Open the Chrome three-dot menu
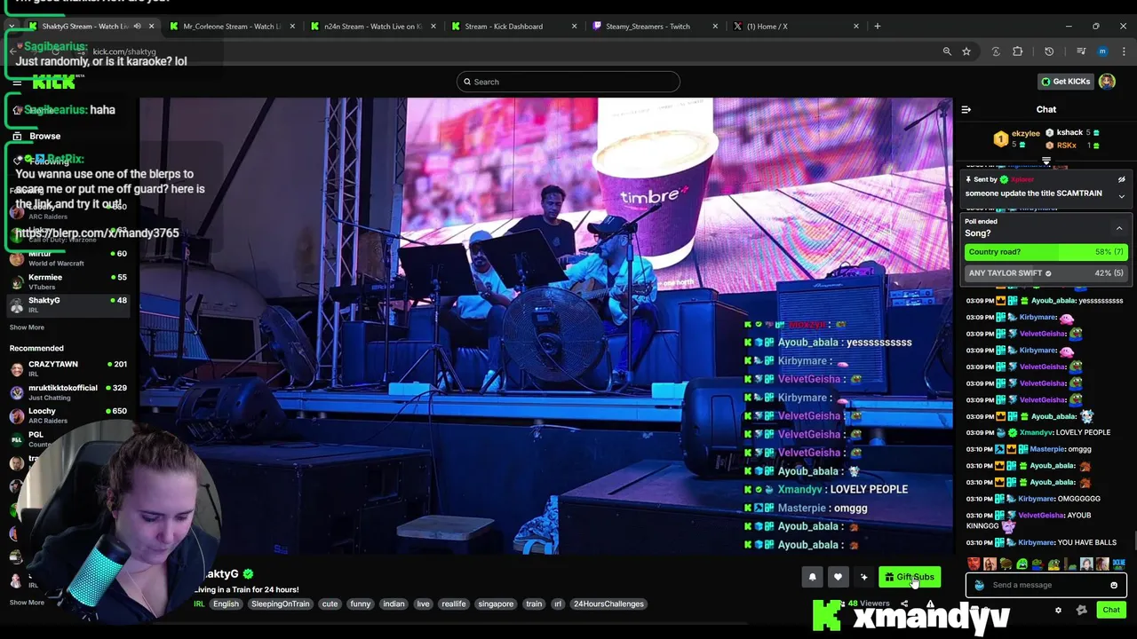The width and height of the screenshot is (1137, 639). [x=1122, y=51]
